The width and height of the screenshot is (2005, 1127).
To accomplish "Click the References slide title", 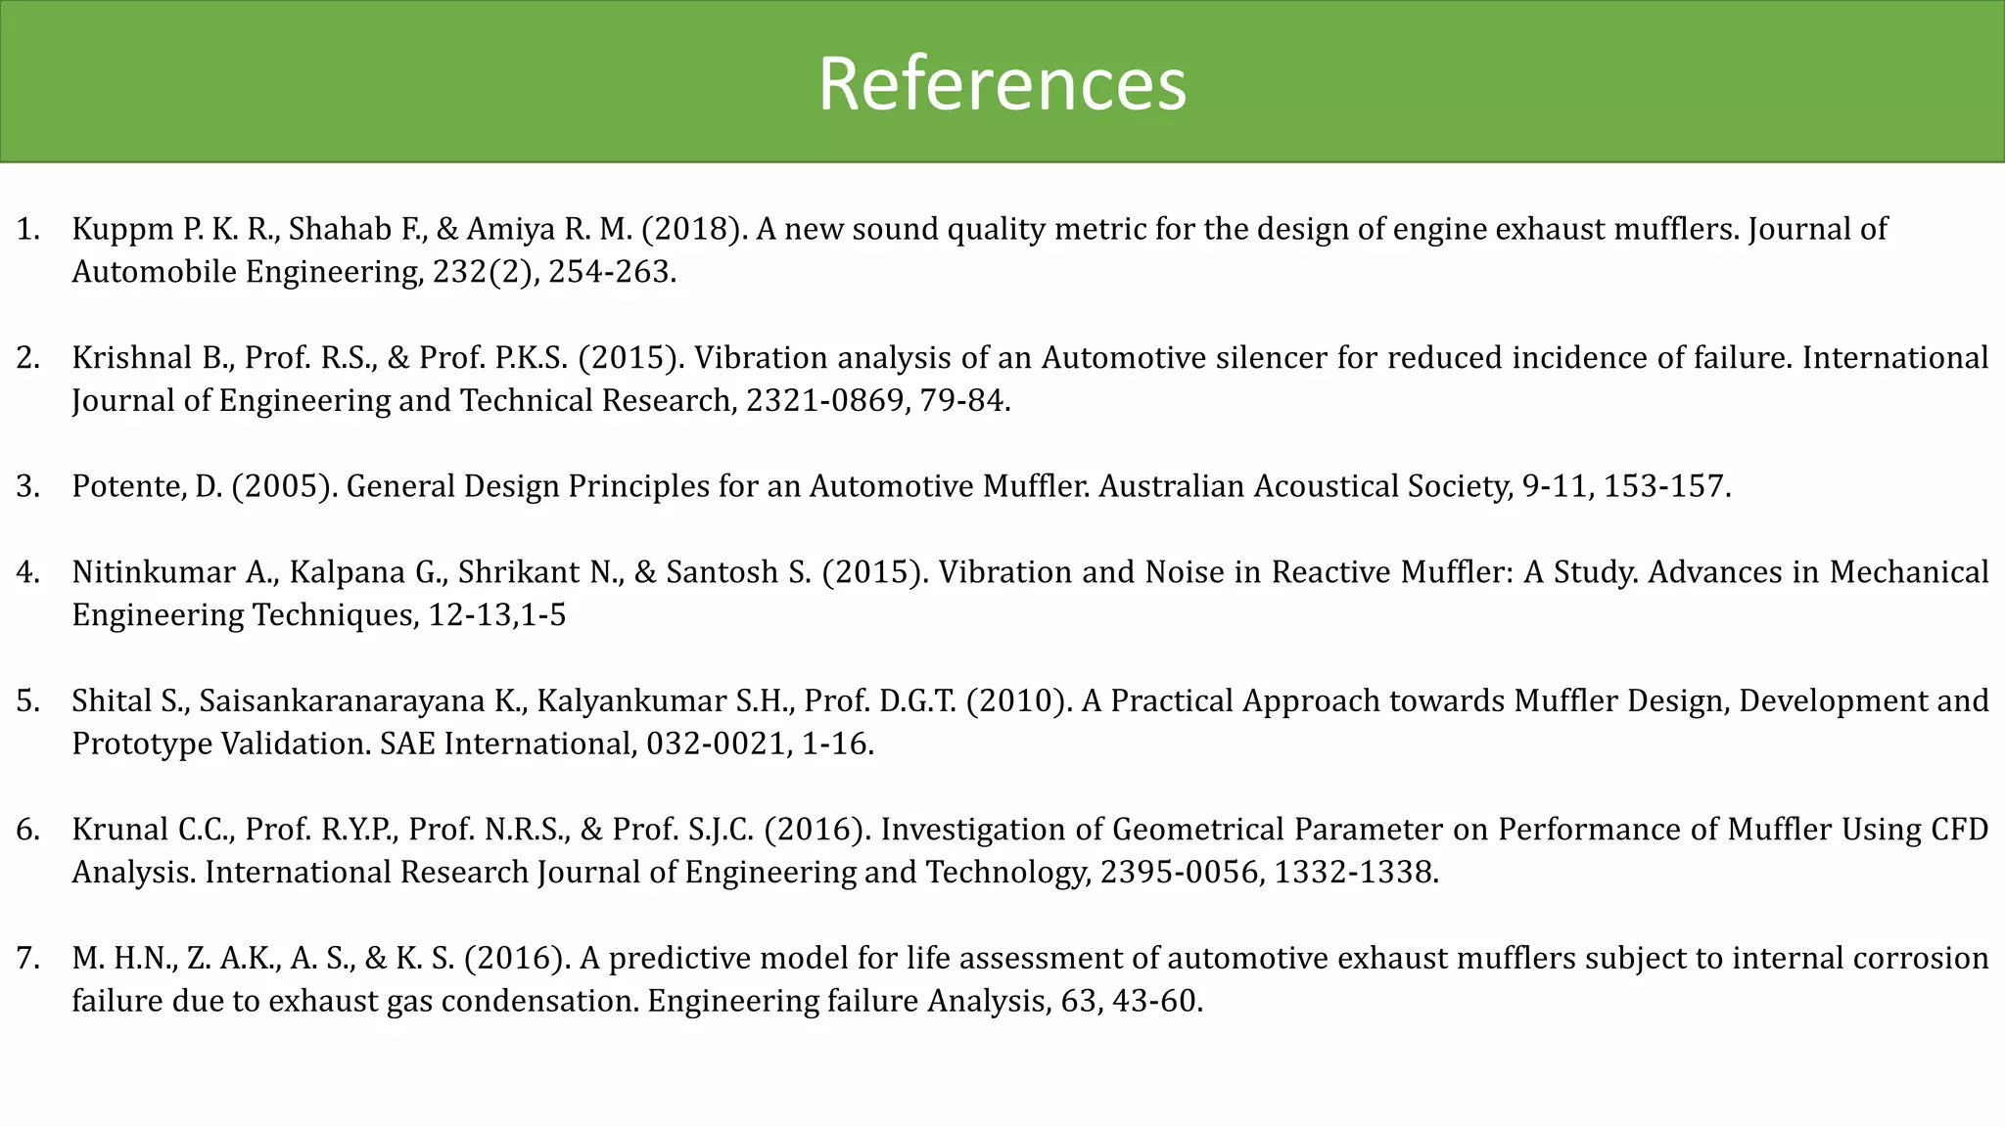I will pos(1002,84).
